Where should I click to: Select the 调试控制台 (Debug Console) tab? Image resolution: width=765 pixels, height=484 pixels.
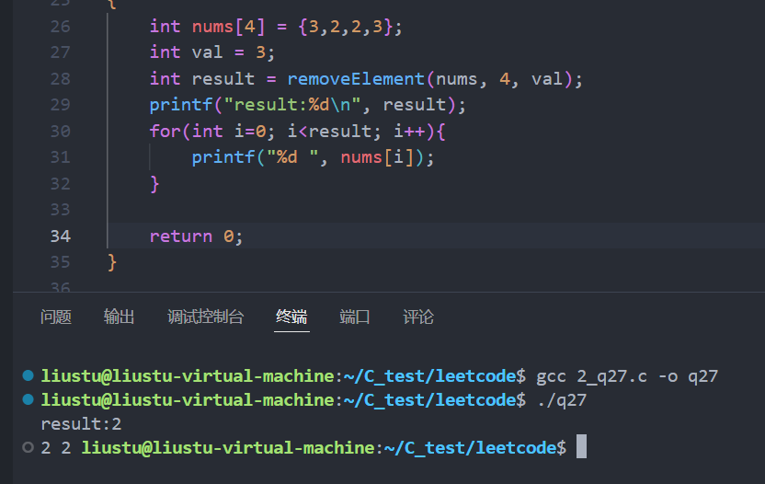206,317
